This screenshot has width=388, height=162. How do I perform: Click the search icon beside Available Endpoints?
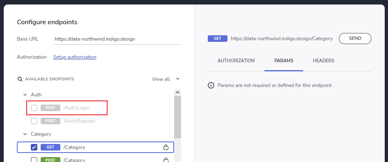tap(20, 79)
